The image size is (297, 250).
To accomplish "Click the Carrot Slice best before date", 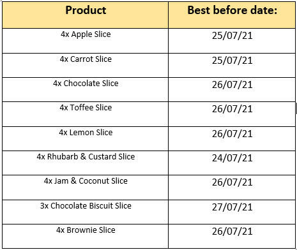I will coord(232,60).
